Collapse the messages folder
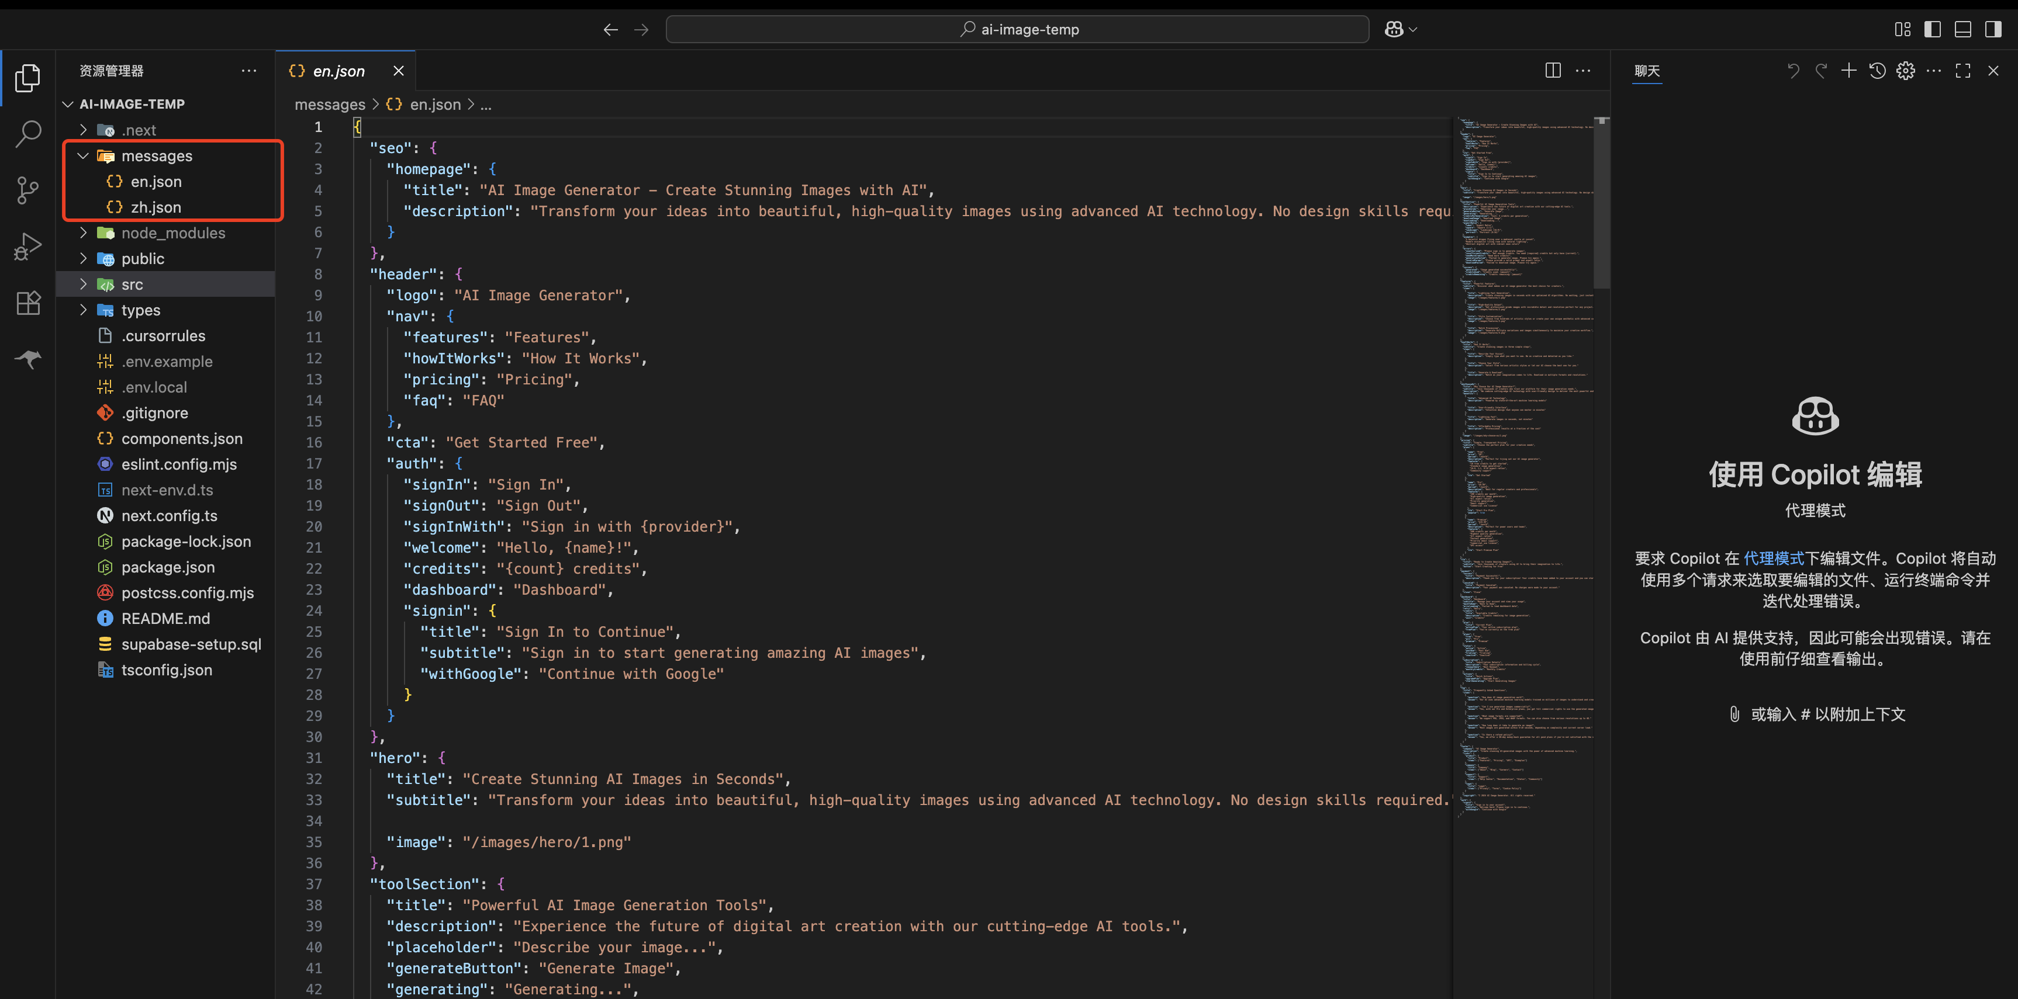Image resolution: width=2018 pixels, height=999 pixels. point(167,156)
